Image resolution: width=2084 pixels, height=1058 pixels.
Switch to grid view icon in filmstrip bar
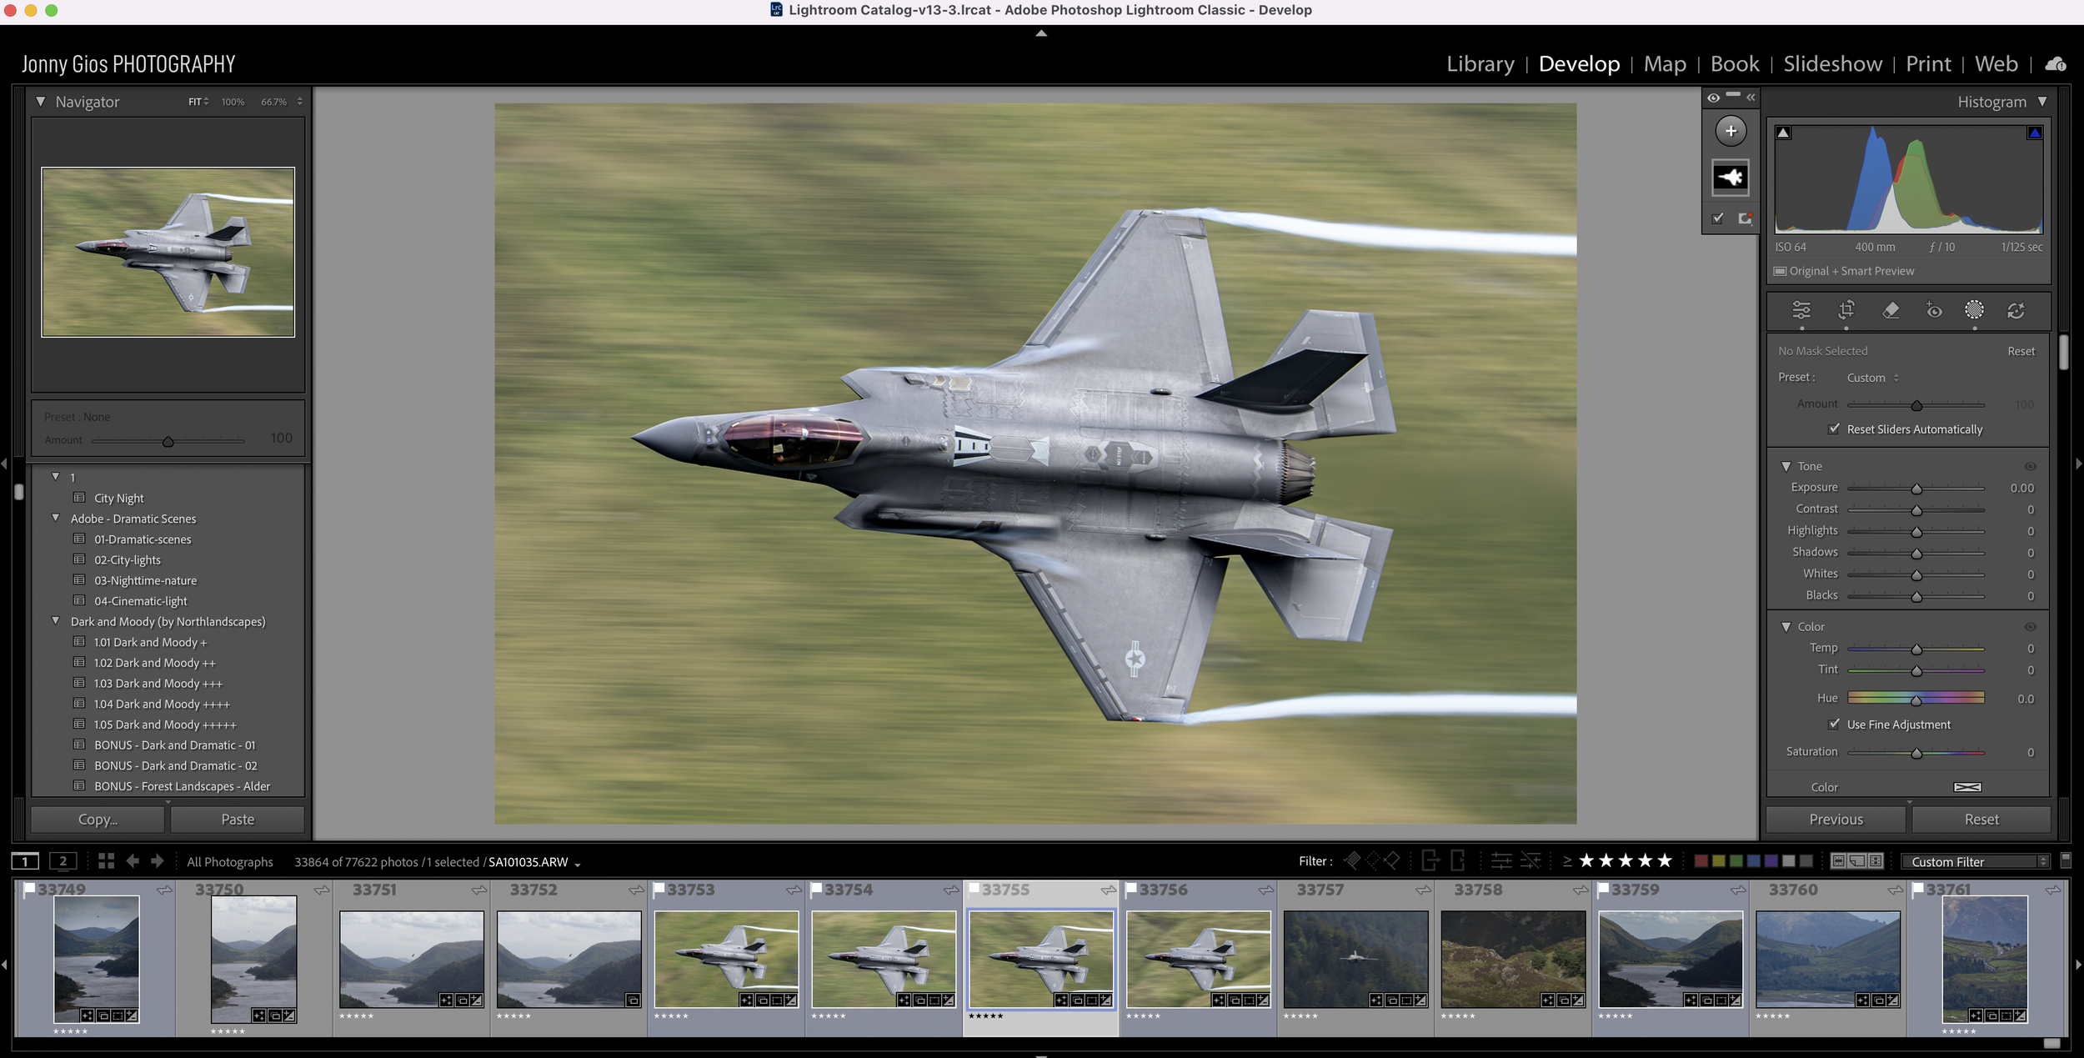coord(106,861)
